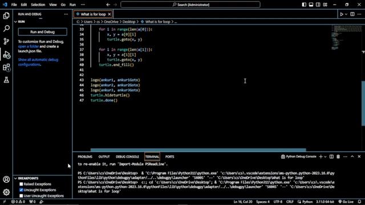This screenshot has width=365, height=205.
Task: Click the Desktop breadcrumb segment
Action: (x=129, y=22)
